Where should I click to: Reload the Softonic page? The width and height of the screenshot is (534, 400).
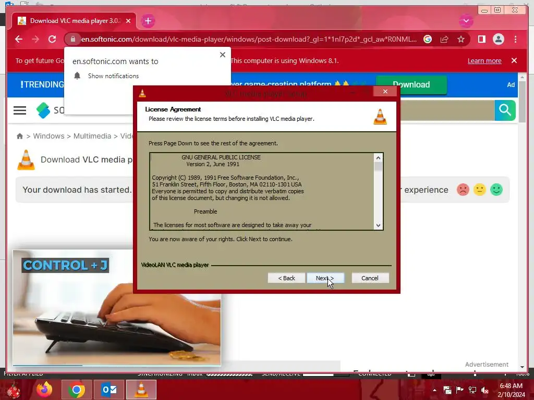pyautogui.click(x=52, y=39)
